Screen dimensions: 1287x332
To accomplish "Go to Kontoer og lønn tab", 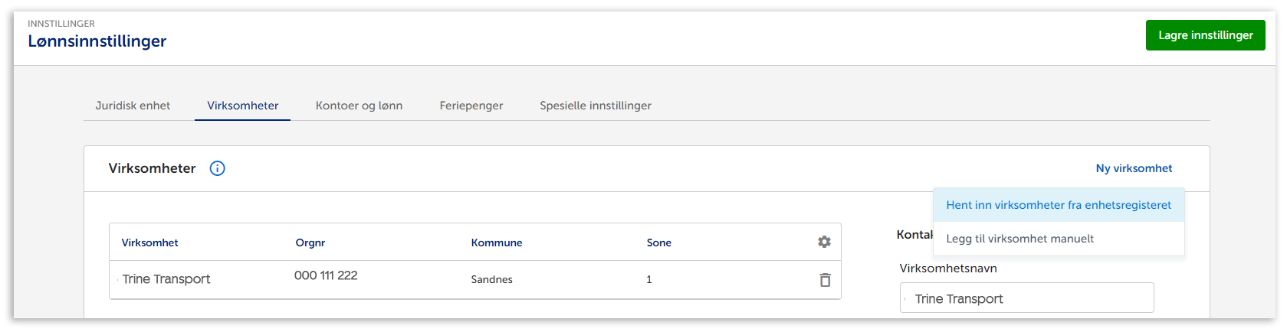I will [359, 106].
